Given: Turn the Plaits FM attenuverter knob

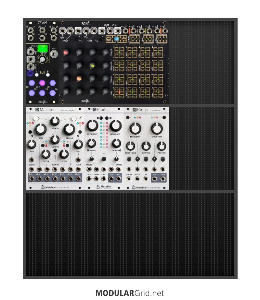Looking at the screenshot, I should tap(104, 159).
